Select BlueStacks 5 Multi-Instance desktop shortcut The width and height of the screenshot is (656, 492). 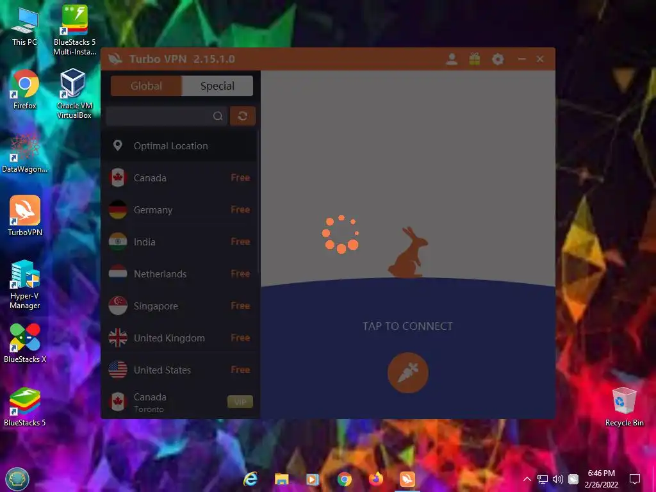click(74, 30)
